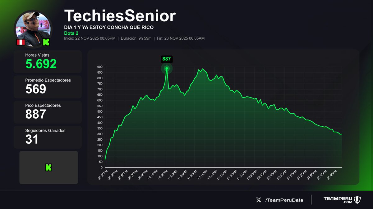
Task: Open the TEAMPERU.COM logo text
Action: (338, 200)
